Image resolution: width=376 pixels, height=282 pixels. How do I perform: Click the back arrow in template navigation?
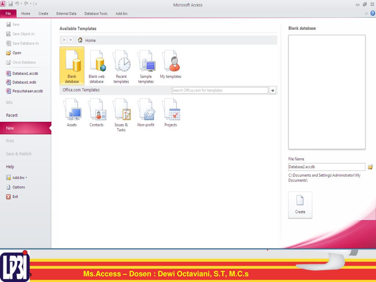[x=64, y=40]
